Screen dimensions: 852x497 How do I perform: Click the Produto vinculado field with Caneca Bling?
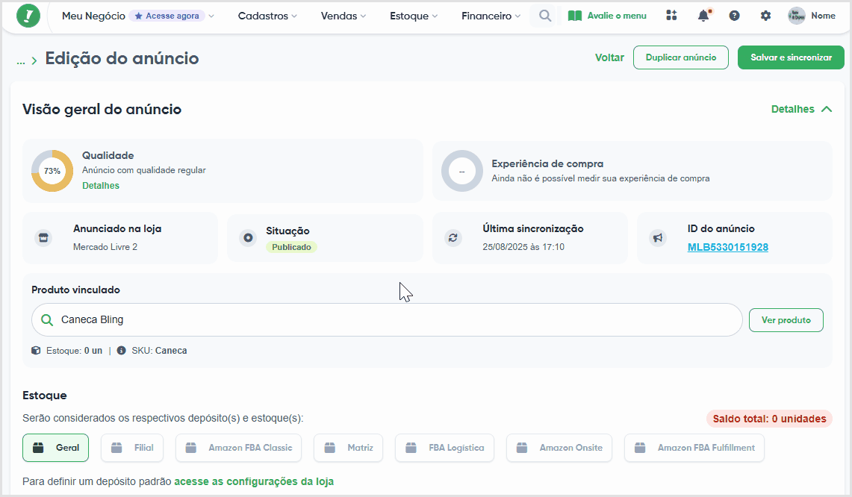click(x=387, y=320)
